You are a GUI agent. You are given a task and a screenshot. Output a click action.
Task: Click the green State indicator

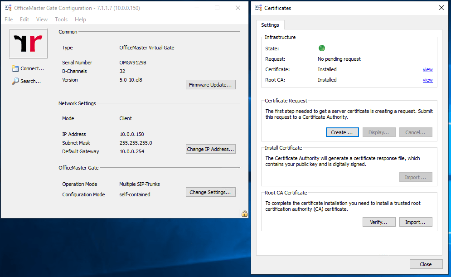[322, 49]
